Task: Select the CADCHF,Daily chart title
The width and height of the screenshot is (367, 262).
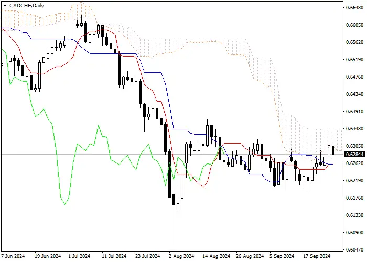Action: (27, 6)
